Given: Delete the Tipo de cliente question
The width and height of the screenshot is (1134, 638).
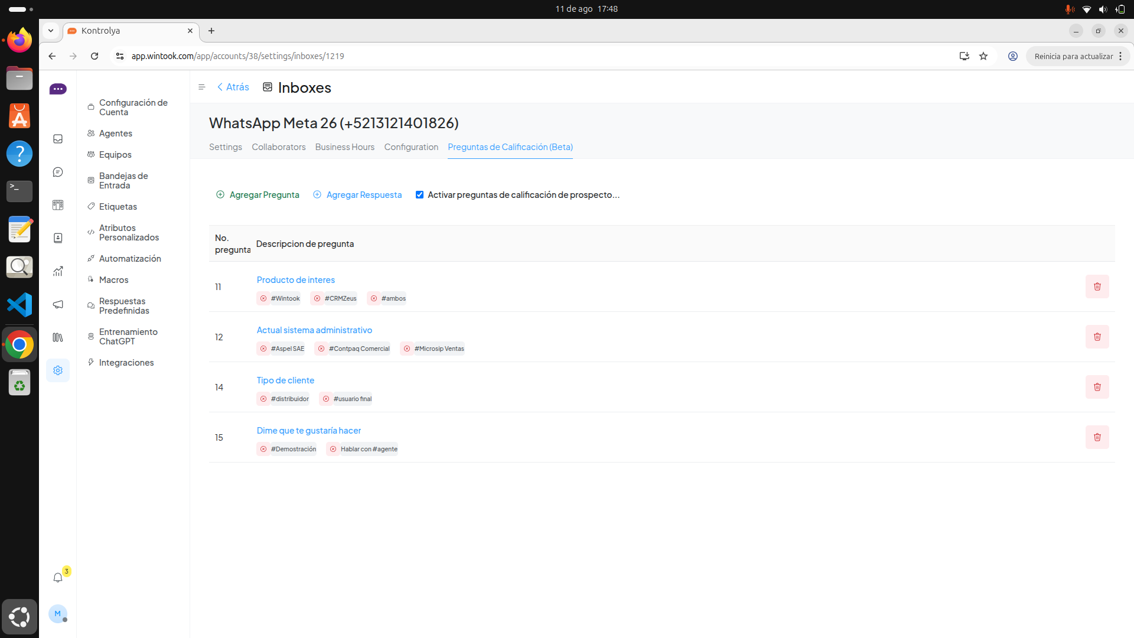Looking at the screenshot, I should click(1097, 387).
